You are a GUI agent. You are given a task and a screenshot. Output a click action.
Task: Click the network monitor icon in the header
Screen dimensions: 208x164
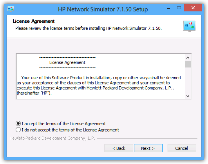(189, 26)
